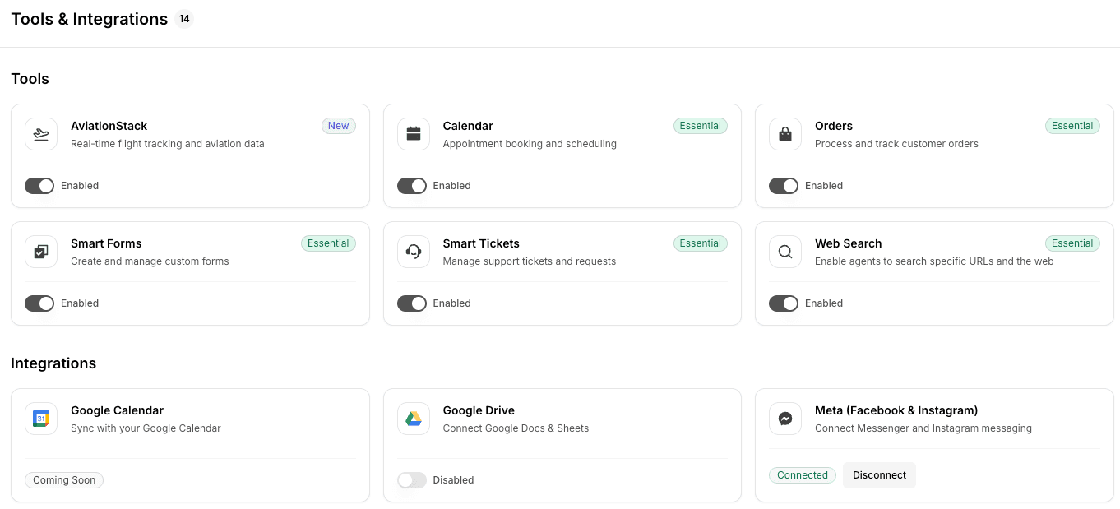This screenshot has width=1120, height=509.
Task: Click the Google Drive integration icon
Action: [414, 419]
